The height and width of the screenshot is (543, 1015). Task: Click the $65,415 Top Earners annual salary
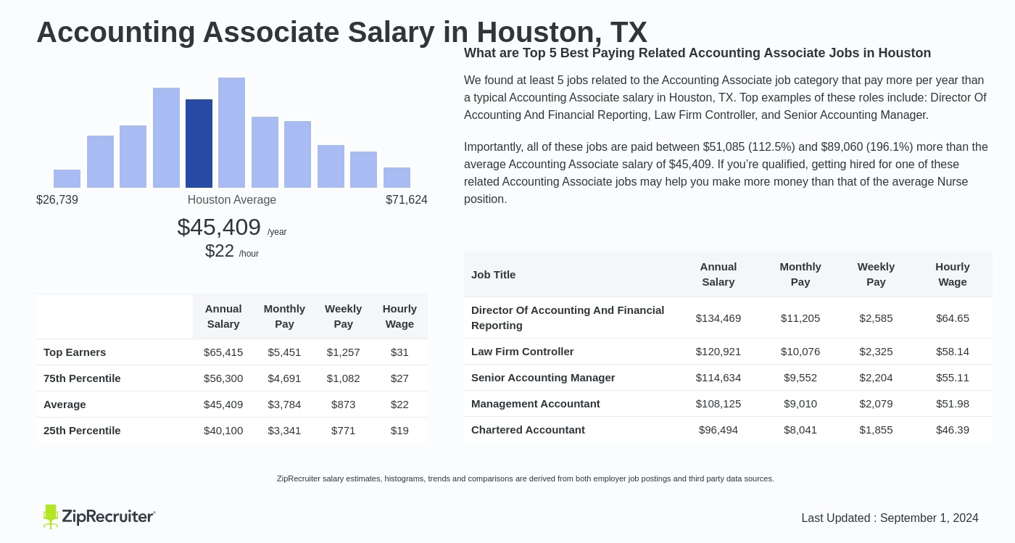pyautogui.click(x=223, y=352)
